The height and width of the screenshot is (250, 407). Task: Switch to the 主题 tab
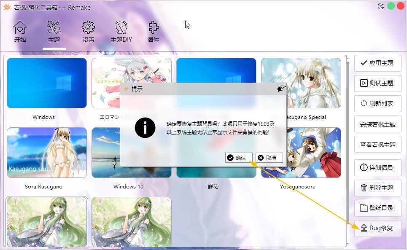point(54,32)
